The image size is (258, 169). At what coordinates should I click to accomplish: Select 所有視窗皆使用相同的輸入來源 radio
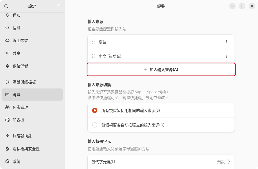point(95,110)
